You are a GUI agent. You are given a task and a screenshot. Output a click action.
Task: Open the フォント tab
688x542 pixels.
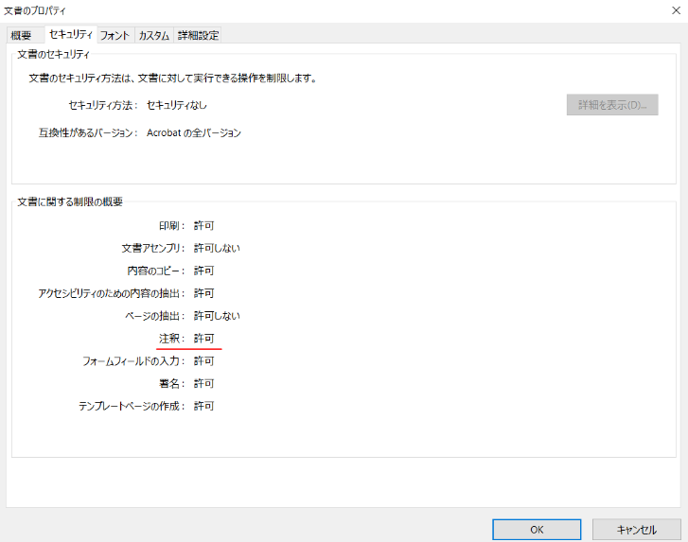(x=115, y=35)
